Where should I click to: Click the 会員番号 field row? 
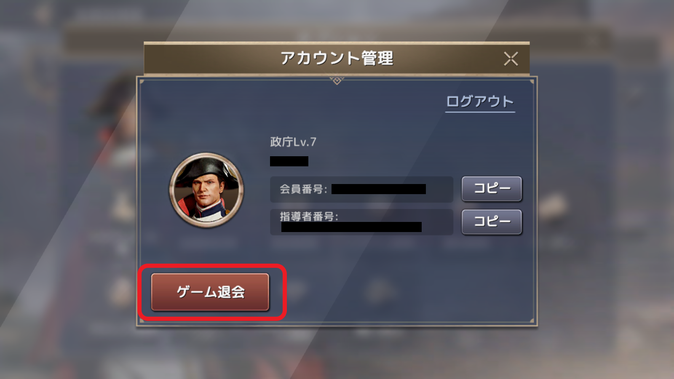click(x=361, y=189)
